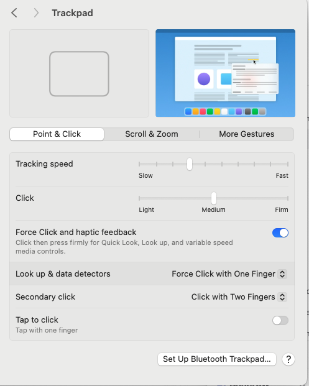Open help with the question mark button
This screenshot has height=386, width=309.
tap(288, 359)
